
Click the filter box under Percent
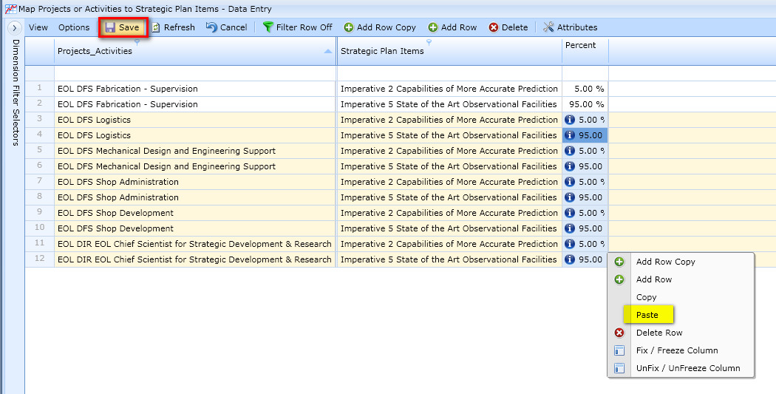585,73
